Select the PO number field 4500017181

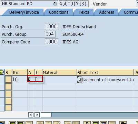73,4
